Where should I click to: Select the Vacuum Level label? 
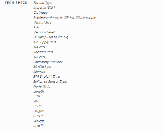click(x=44, y=32)
